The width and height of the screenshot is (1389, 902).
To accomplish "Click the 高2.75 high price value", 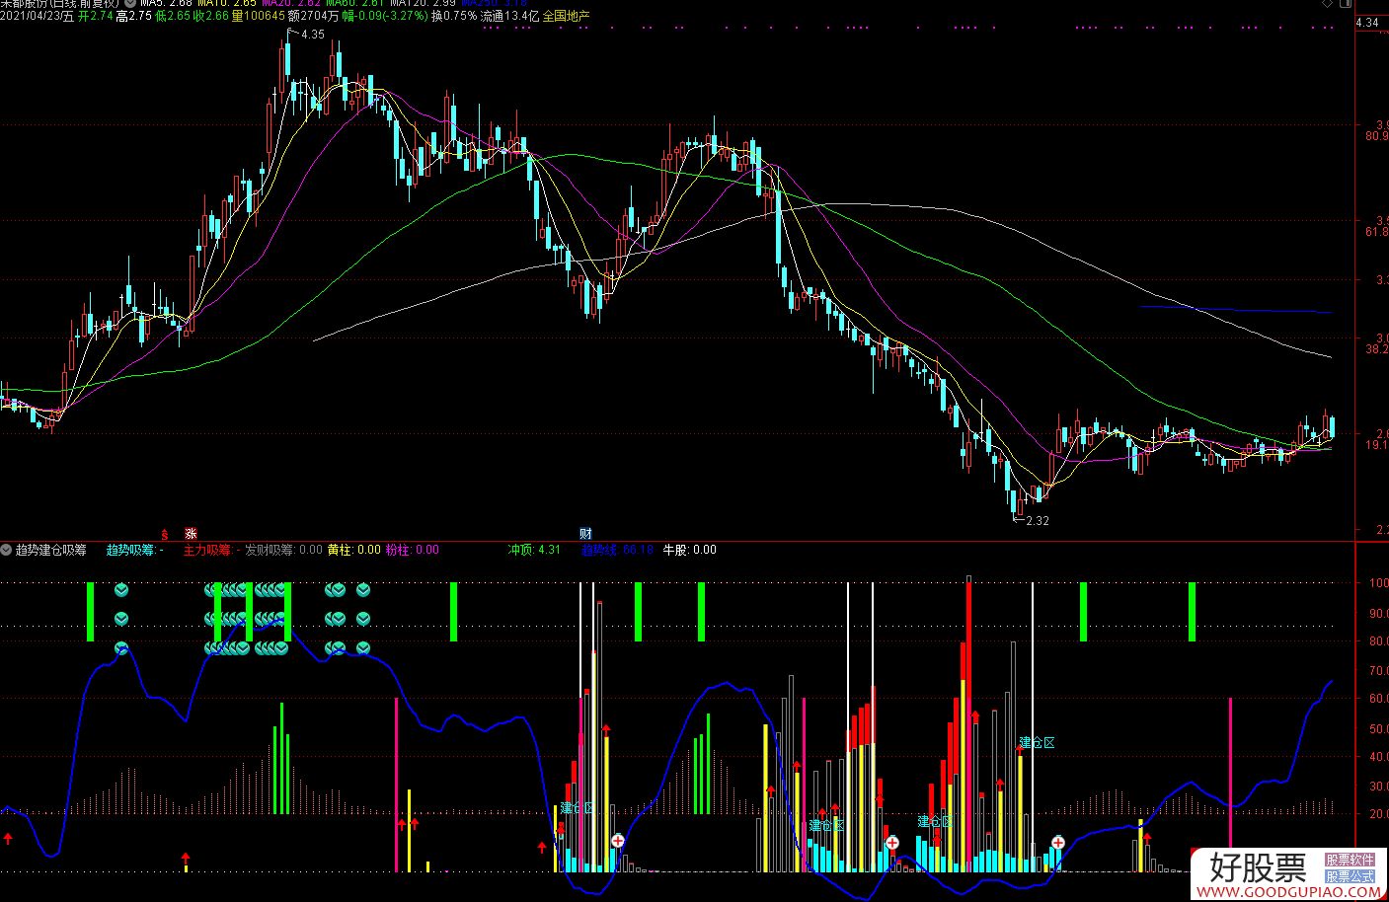I will tap(133, 16).
